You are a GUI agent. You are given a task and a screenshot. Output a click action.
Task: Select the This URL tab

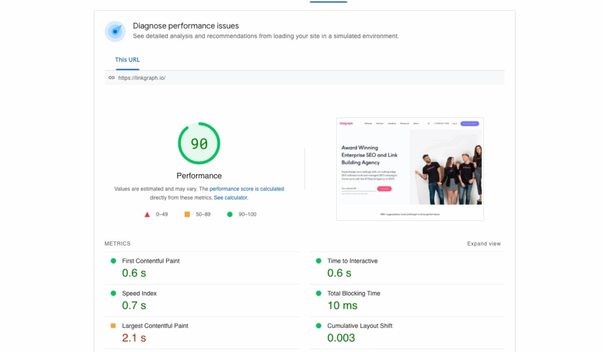click(x=127, y=59)
